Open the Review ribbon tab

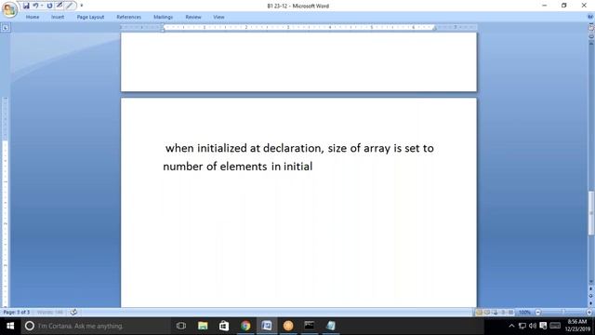pyautogui.click(x=193, y=17)
